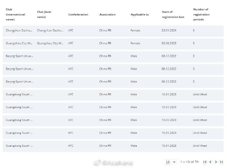This screenshot has width=227, height=168.
Task: Click the 23.01.2024 ban start date
Action: [x=169, y=30]
